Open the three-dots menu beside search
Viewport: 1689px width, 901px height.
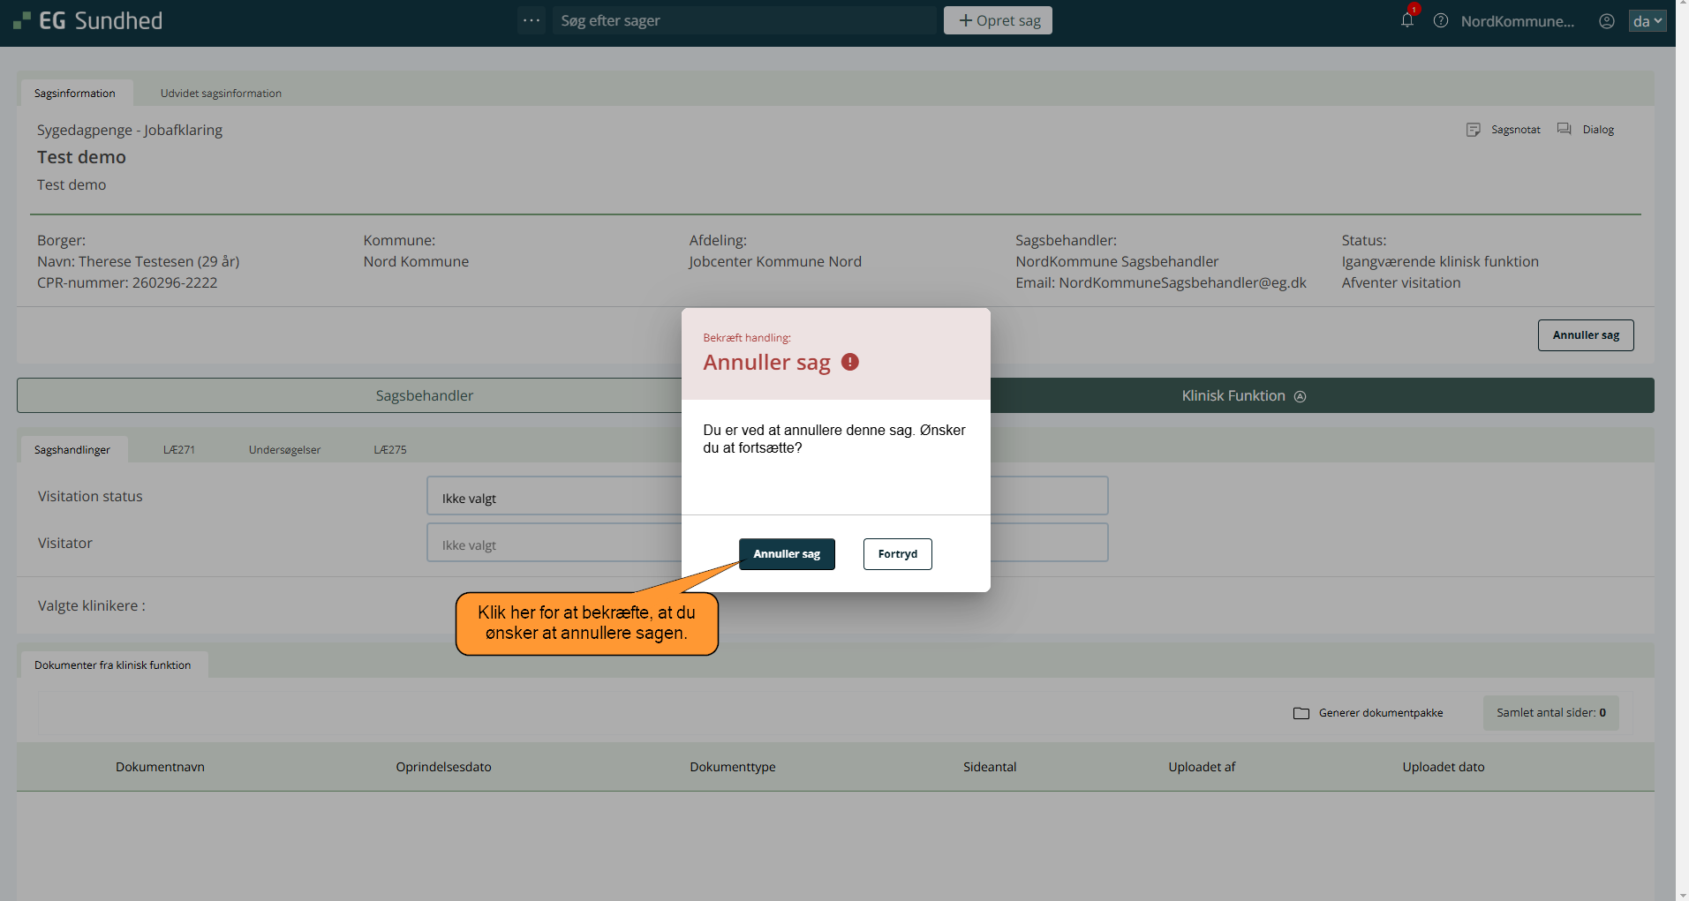tap(531, 20)
